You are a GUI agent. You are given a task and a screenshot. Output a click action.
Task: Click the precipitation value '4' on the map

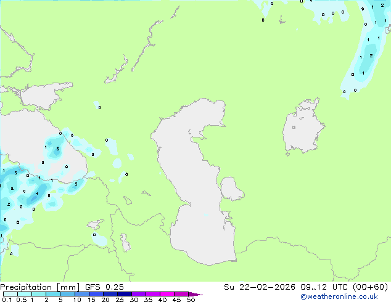(37, 194)
